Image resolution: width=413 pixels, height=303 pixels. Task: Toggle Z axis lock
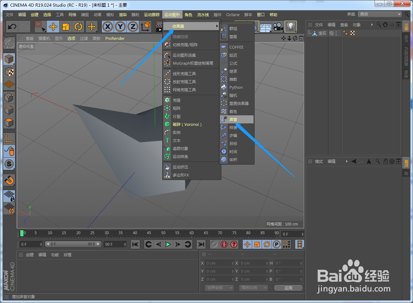[x=133, y=27]
